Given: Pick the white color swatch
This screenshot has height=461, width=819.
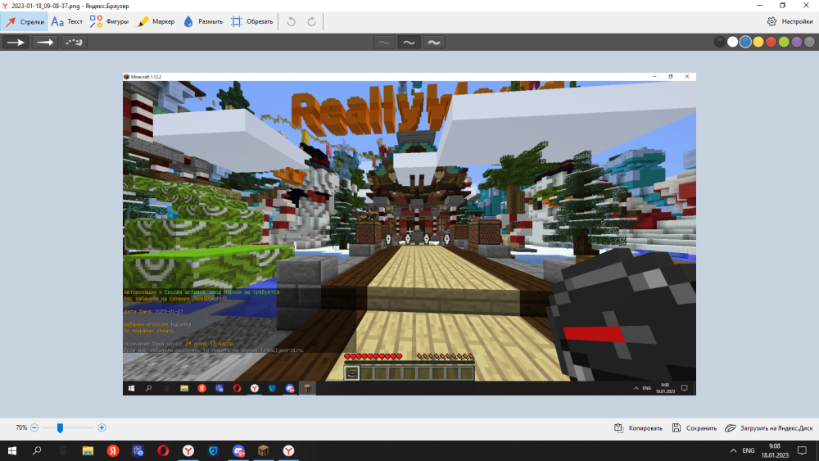Looking at the screenshot, I should pos(733,43).
